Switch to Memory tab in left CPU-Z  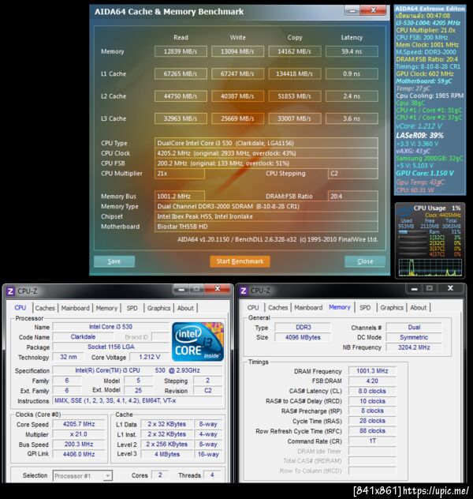coord(106,308)
